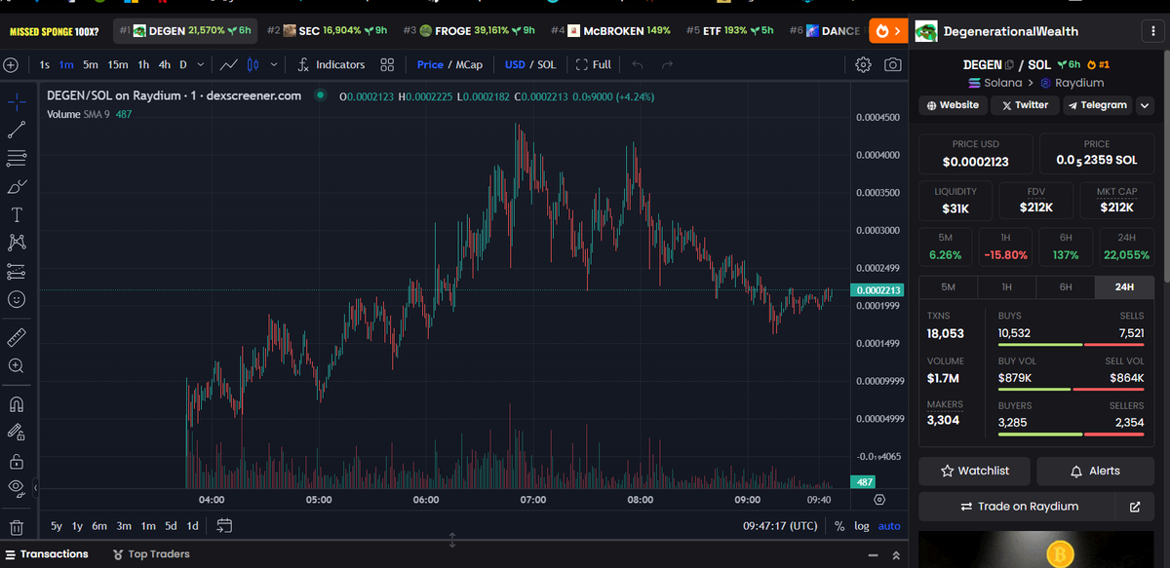Image resolution: width=1170 pixels, height=568 pixels.
Task: Toggle percent scale on price axis
Action: (x=839, y=526)
